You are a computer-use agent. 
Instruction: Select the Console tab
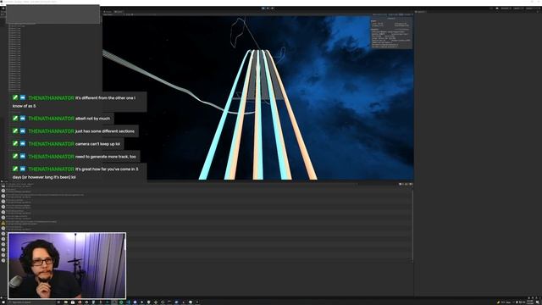click(5, 181)
